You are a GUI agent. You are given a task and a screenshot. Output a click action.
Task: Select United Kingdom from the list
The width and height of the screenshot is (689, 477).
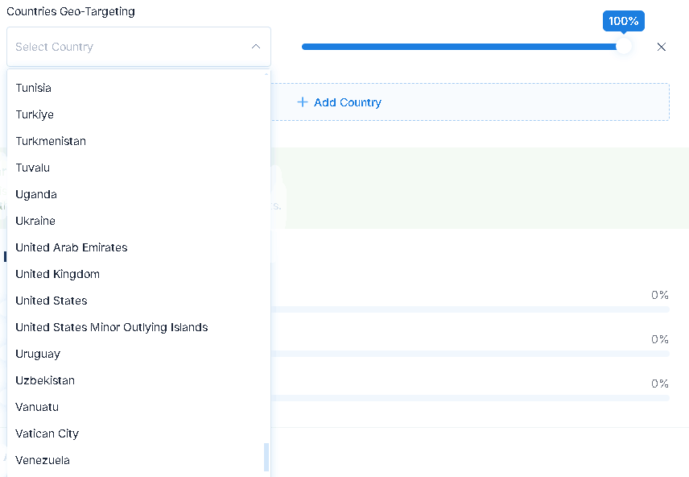139,274
